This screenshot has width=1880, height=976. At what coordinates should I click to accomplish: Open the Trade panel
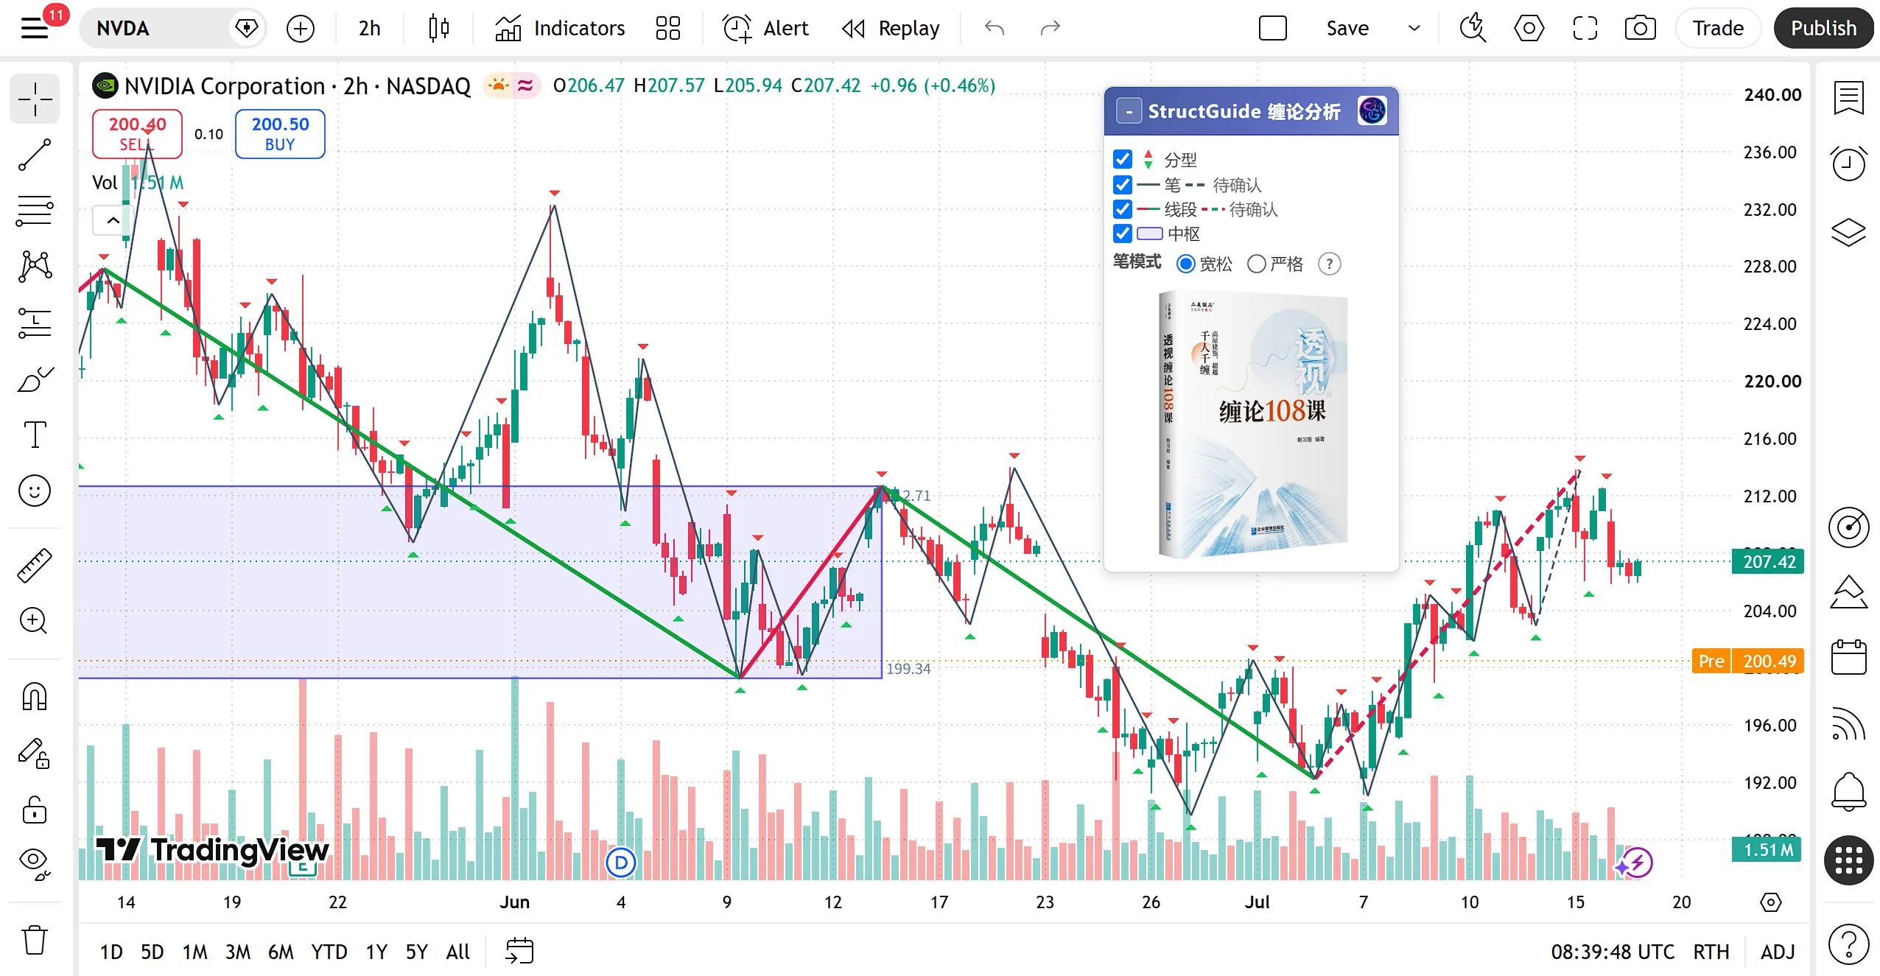coord(1717,28)
